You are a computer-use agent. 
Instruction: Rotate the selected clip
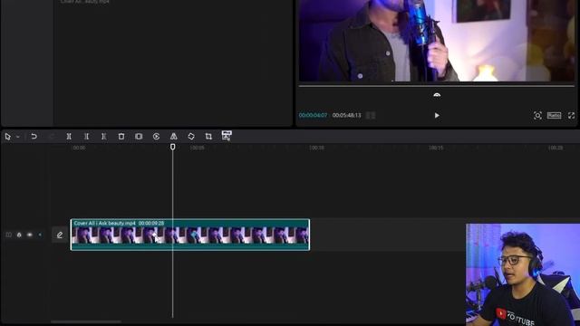tap(191, 137)
